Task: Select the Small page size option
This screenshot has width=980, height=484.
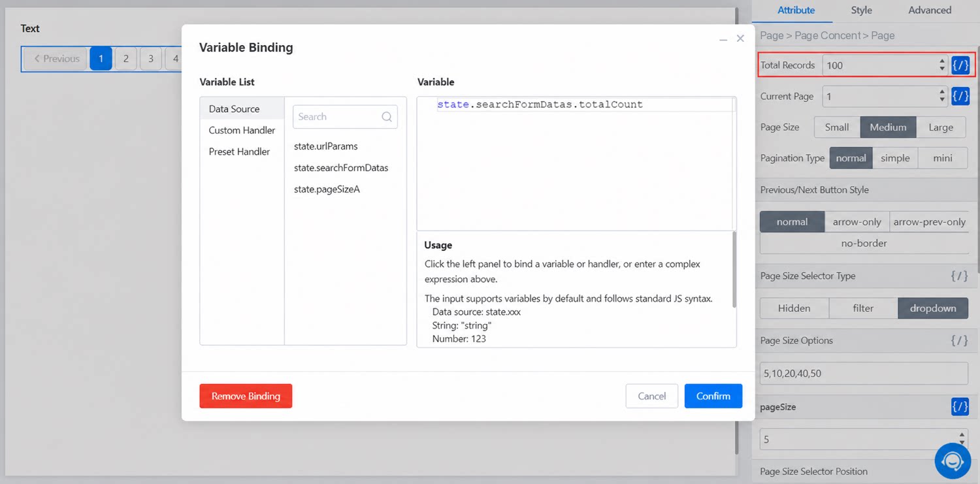Action: [x=837, y=127]
